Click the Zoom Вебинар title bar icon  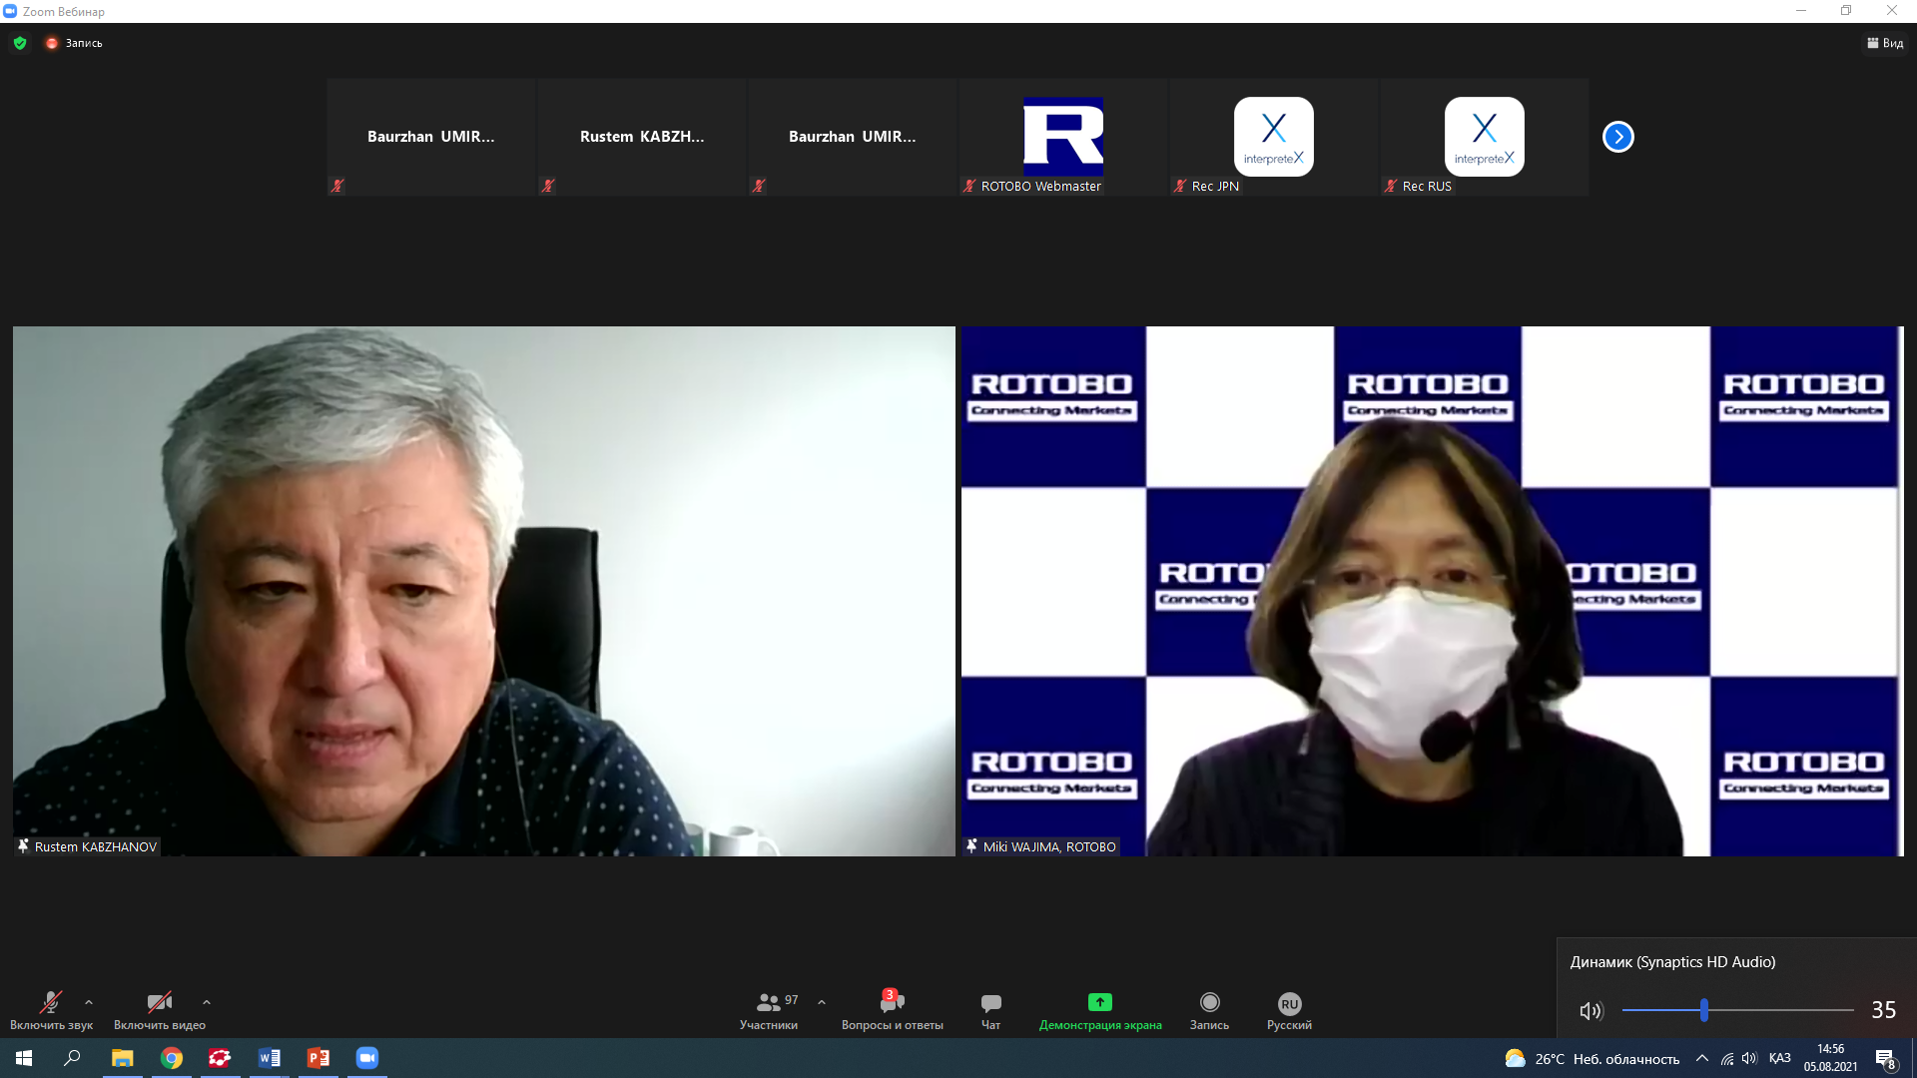(x=10, y=11)
